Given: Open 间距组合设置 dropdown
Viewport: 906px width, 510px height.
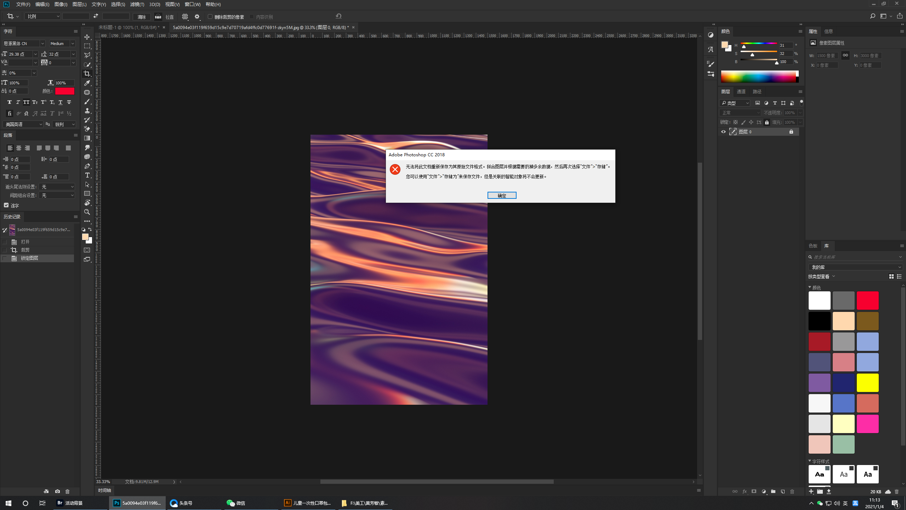Looking at the screenshot, I should [57, 195].
